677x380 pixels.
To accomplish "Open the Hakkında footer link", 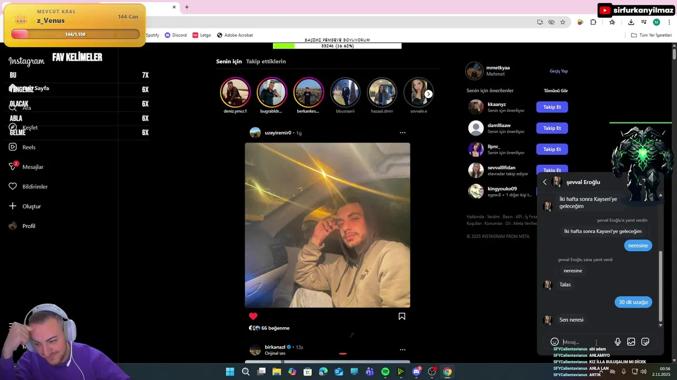I will click(474, 216).
